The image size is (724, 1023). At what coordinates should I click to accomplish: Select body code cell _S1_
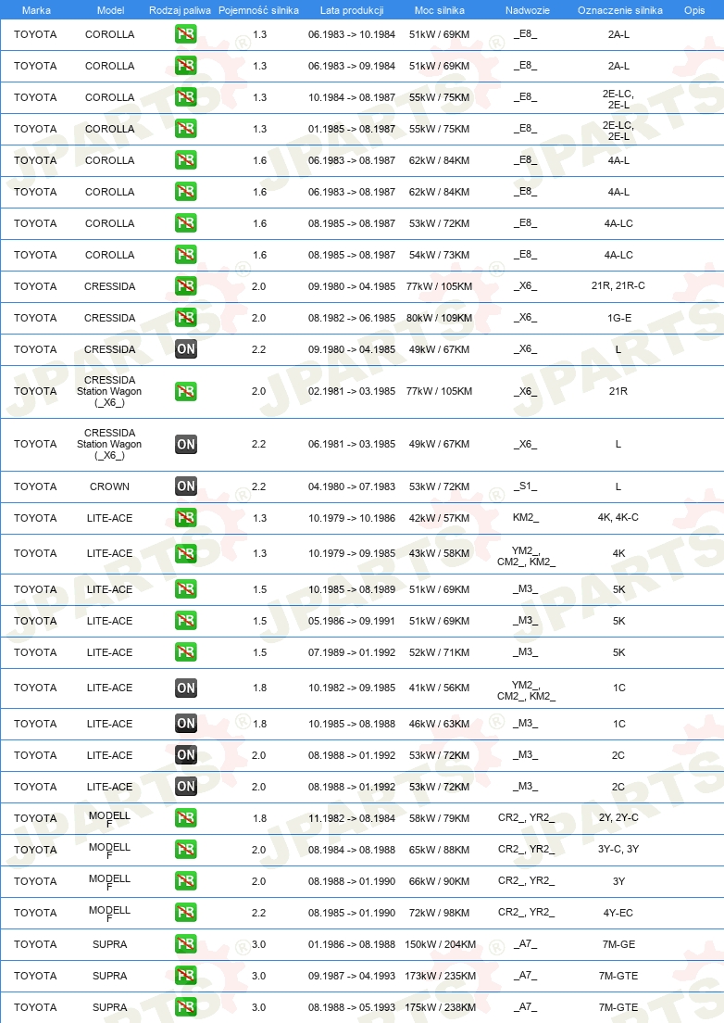click(x=525, y=486)
